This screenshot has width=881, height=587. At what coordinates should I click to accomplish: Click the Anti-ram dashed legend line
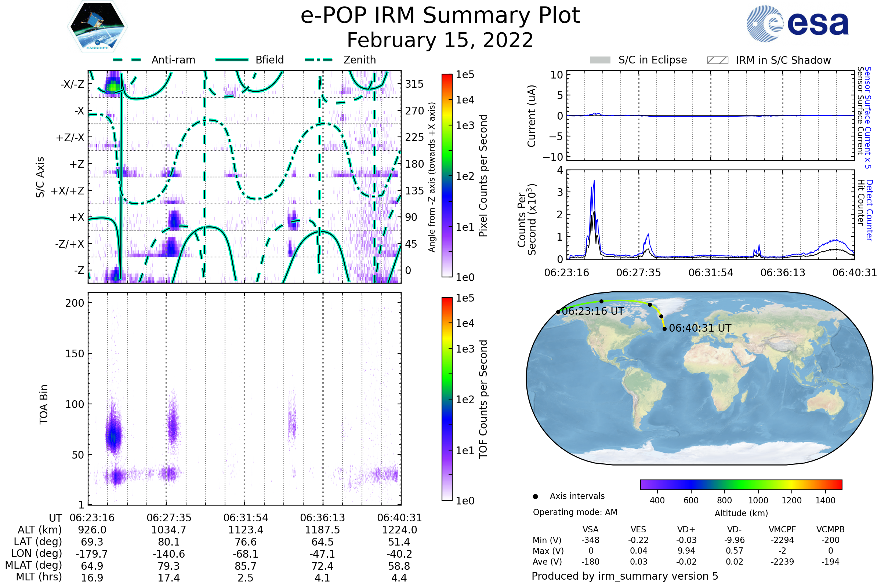[127, 60]
